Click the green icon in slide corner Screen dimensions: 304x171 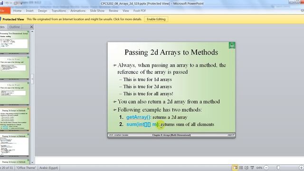click(x=232, y=46)
